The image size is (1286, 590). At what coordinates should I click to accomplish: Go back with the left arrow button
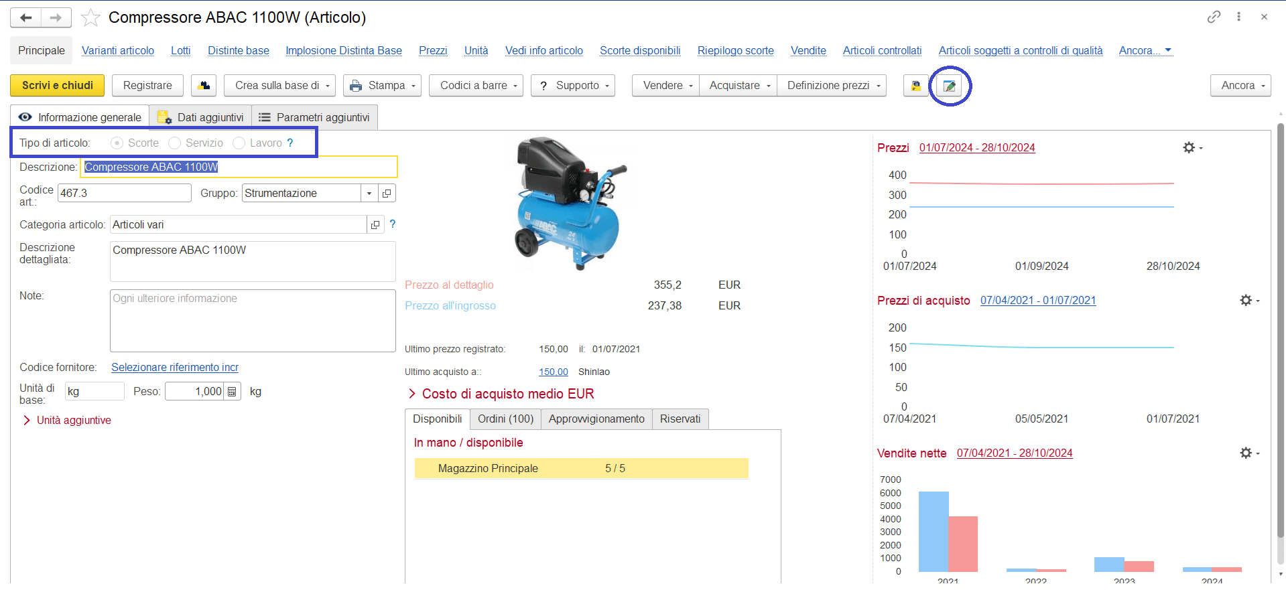click(x=25, y=17)
